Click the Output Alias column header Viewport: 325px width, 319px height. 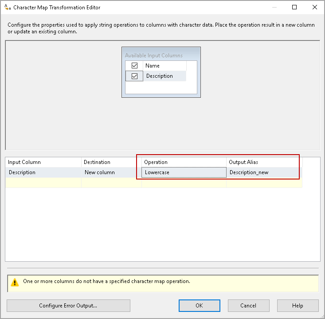pyautogui.click(x=264, y=162)
